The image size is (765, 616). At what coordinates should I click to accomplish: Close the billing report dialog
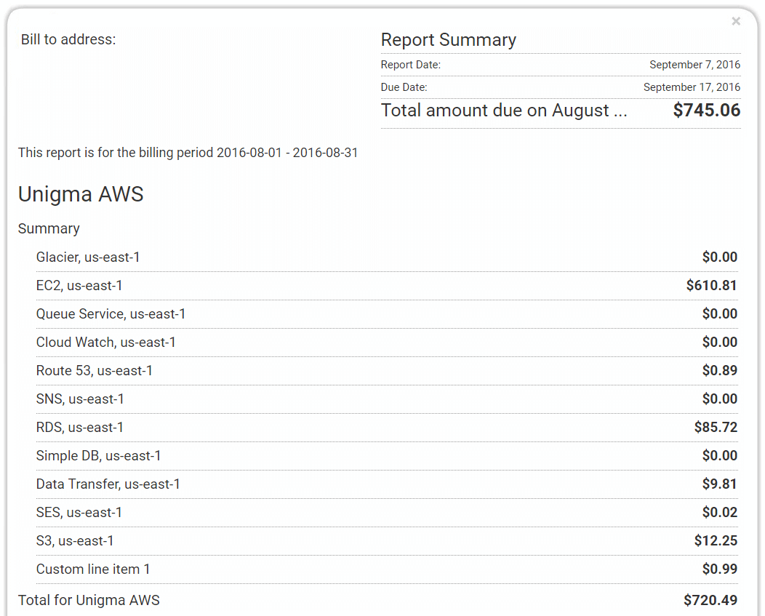[x=736, y=21]
